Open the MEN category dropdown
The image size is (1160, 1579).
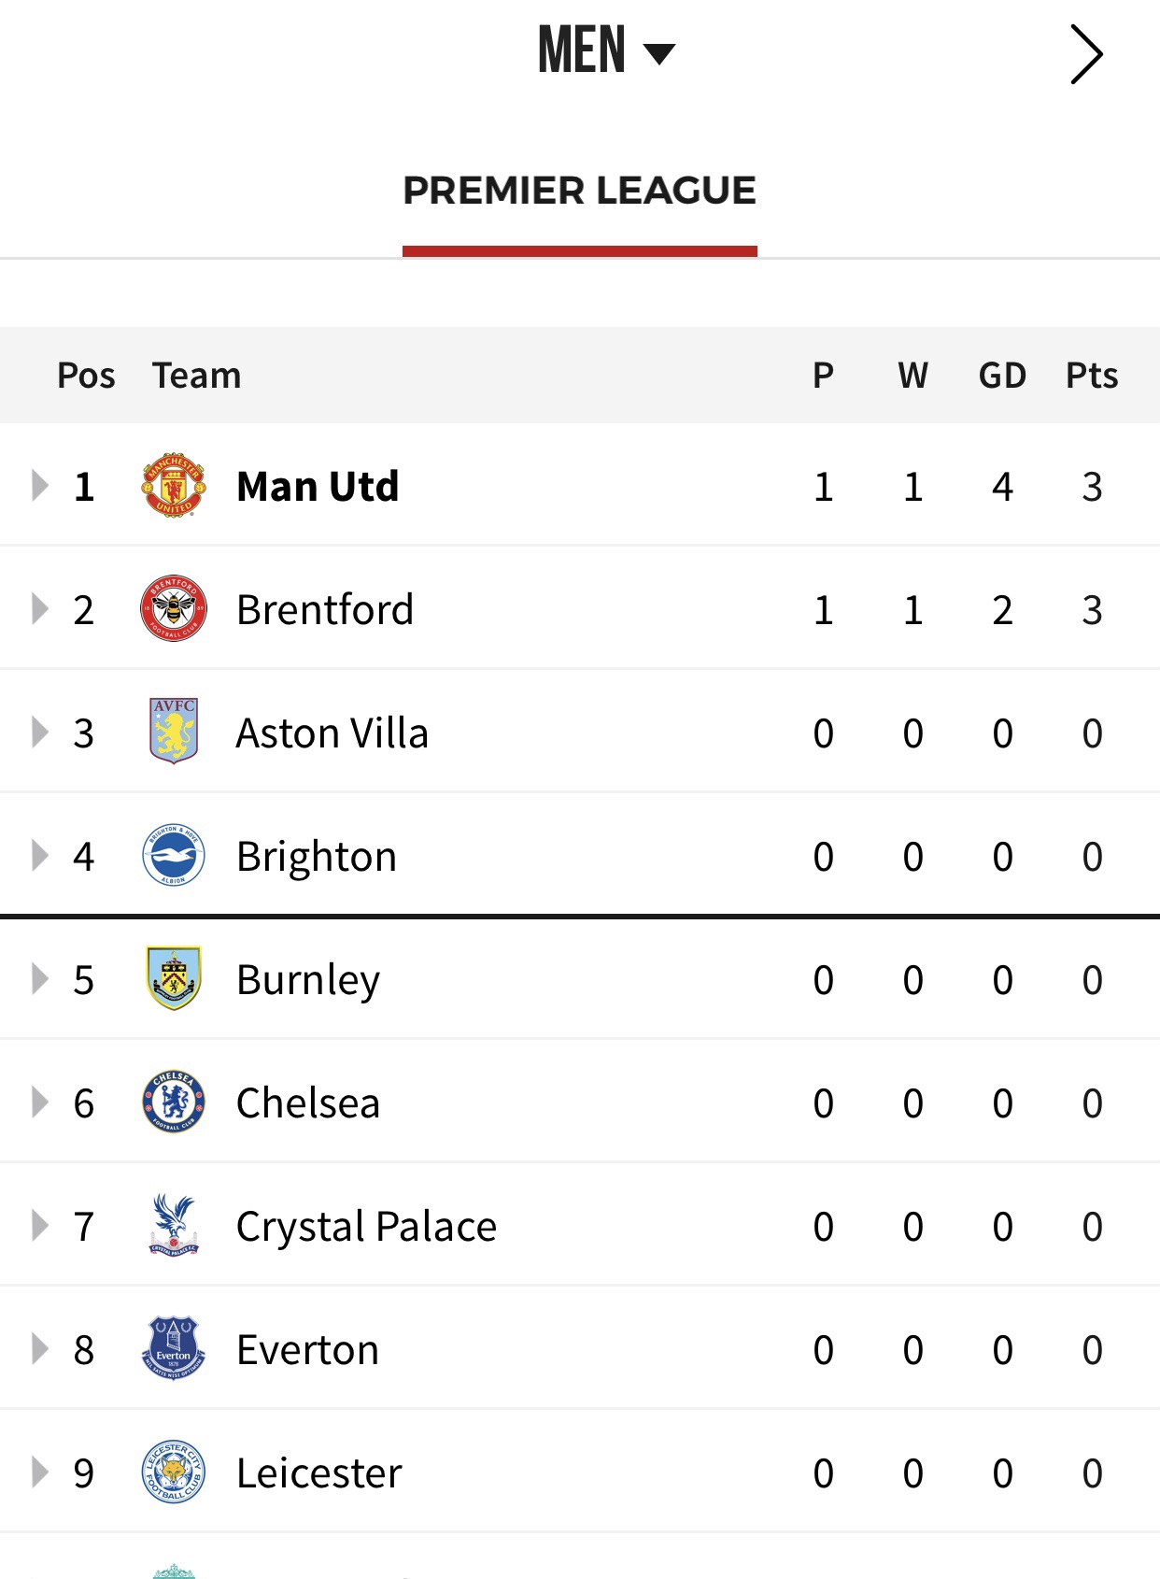coord(606,50)
